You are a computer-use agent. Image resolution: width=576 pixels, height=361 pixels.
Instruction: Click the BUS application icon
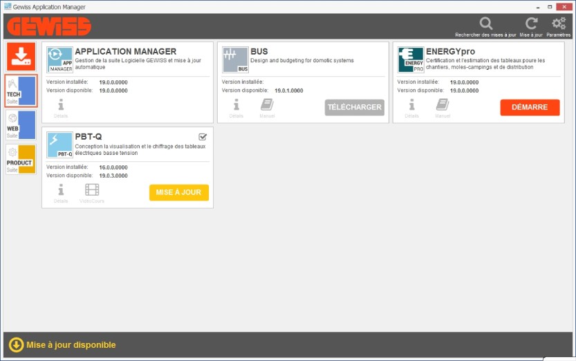click(x=236, y=60)
